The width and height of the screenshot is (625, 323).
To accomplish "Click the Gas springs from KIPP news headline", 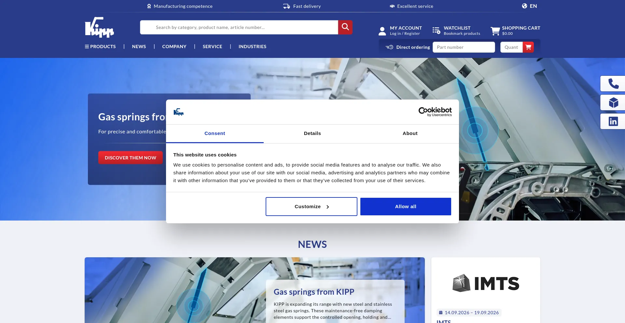I will point(314,292).
